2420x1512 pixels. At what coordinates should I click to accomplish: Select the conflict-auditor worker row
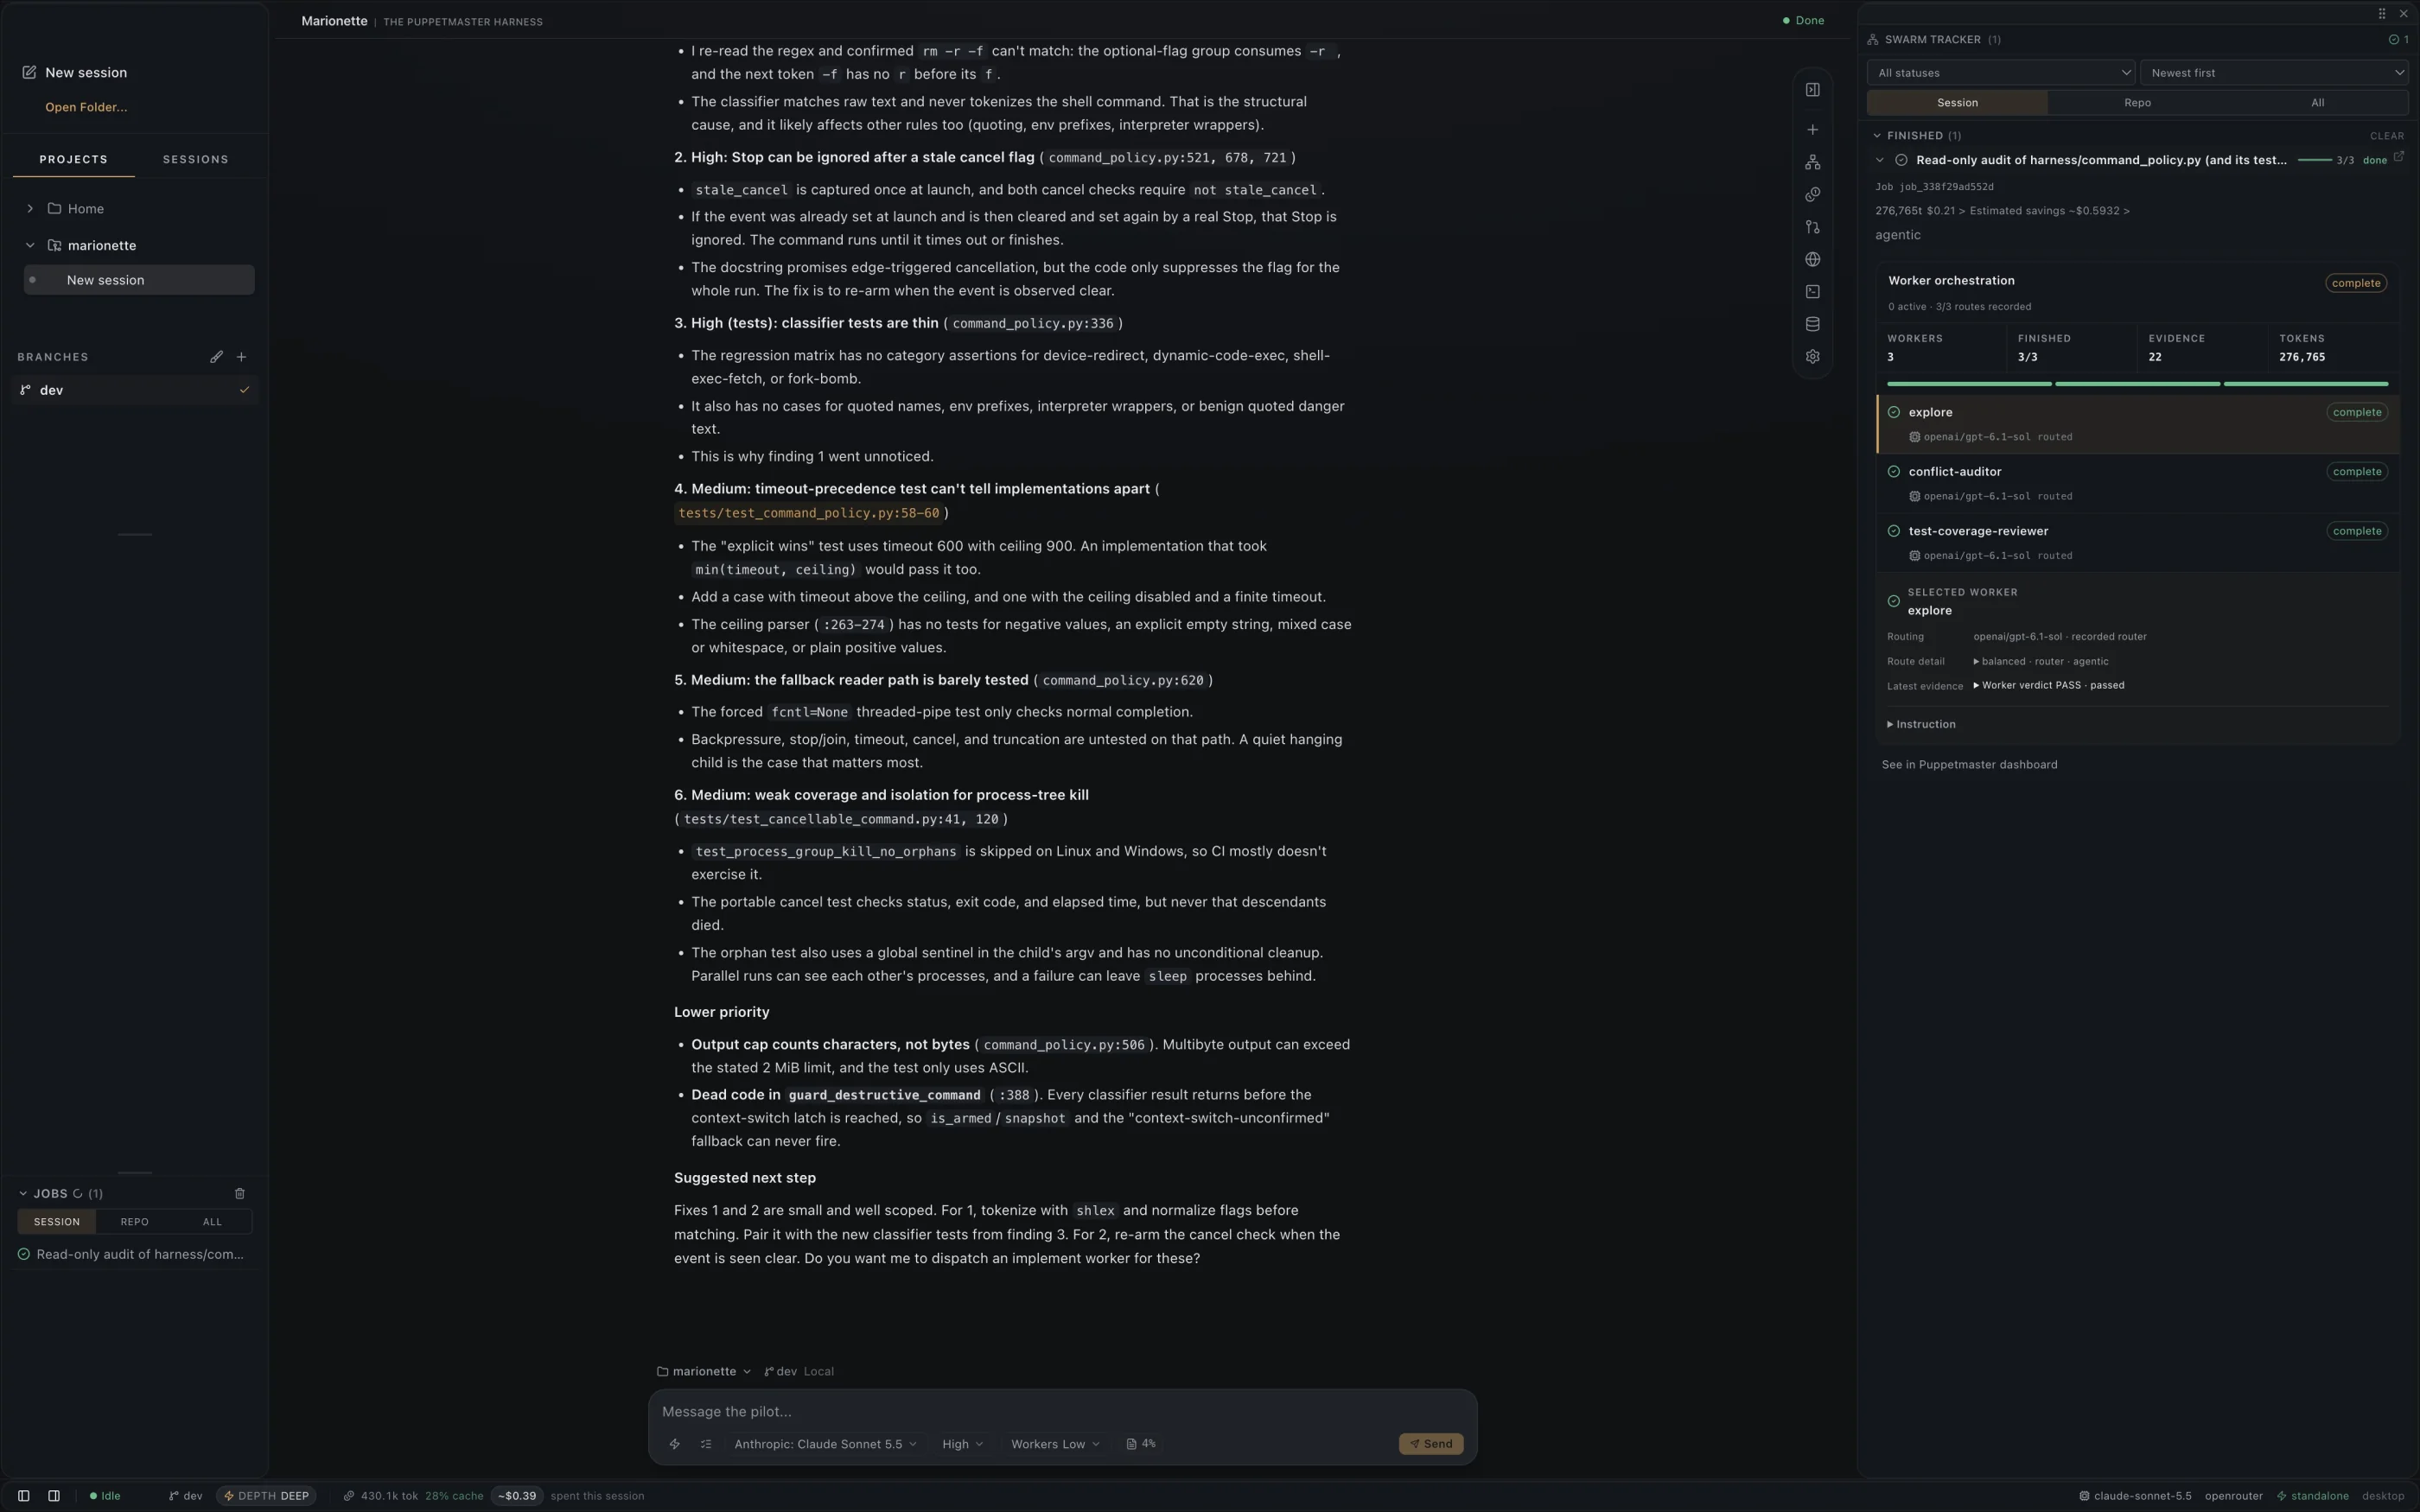click(x=2138, y=483)
